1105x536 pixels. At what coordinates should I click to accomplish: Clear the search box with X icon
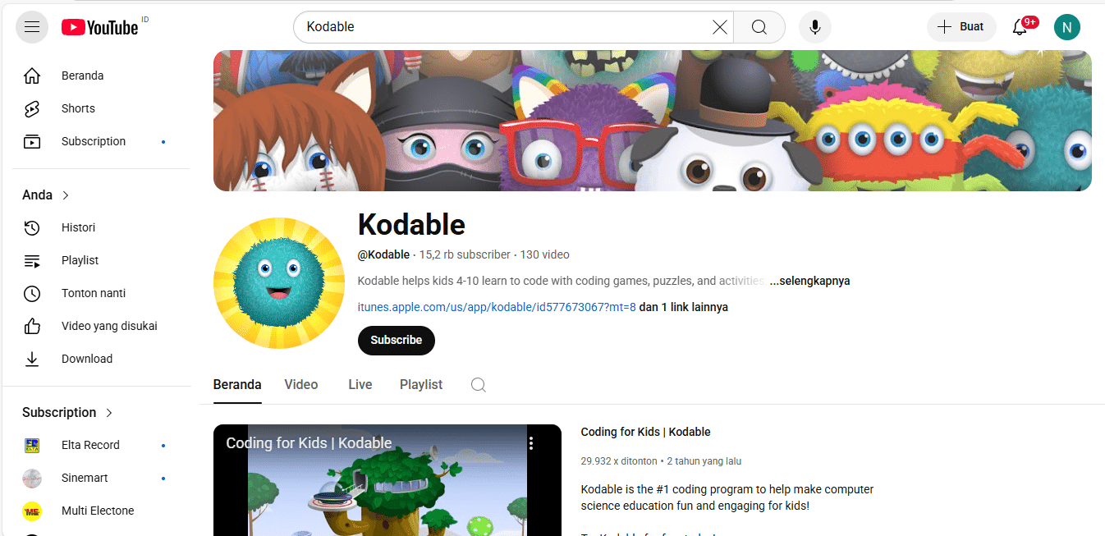(x=720, y=27)
